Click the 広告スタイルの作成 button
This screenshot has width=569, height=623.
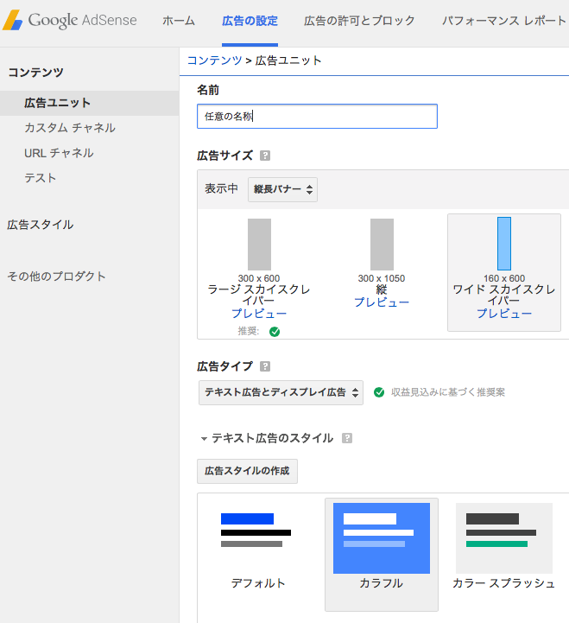(x=248, y=471)
